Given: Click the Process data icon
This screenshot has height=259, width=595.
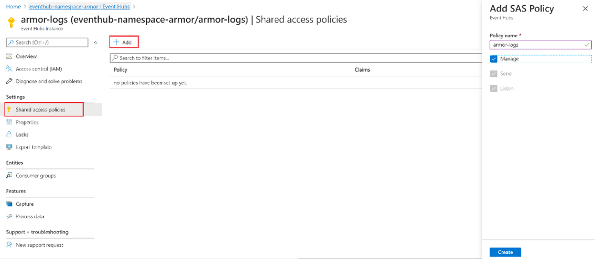Looking at the screenshot, I should (9, 216).
